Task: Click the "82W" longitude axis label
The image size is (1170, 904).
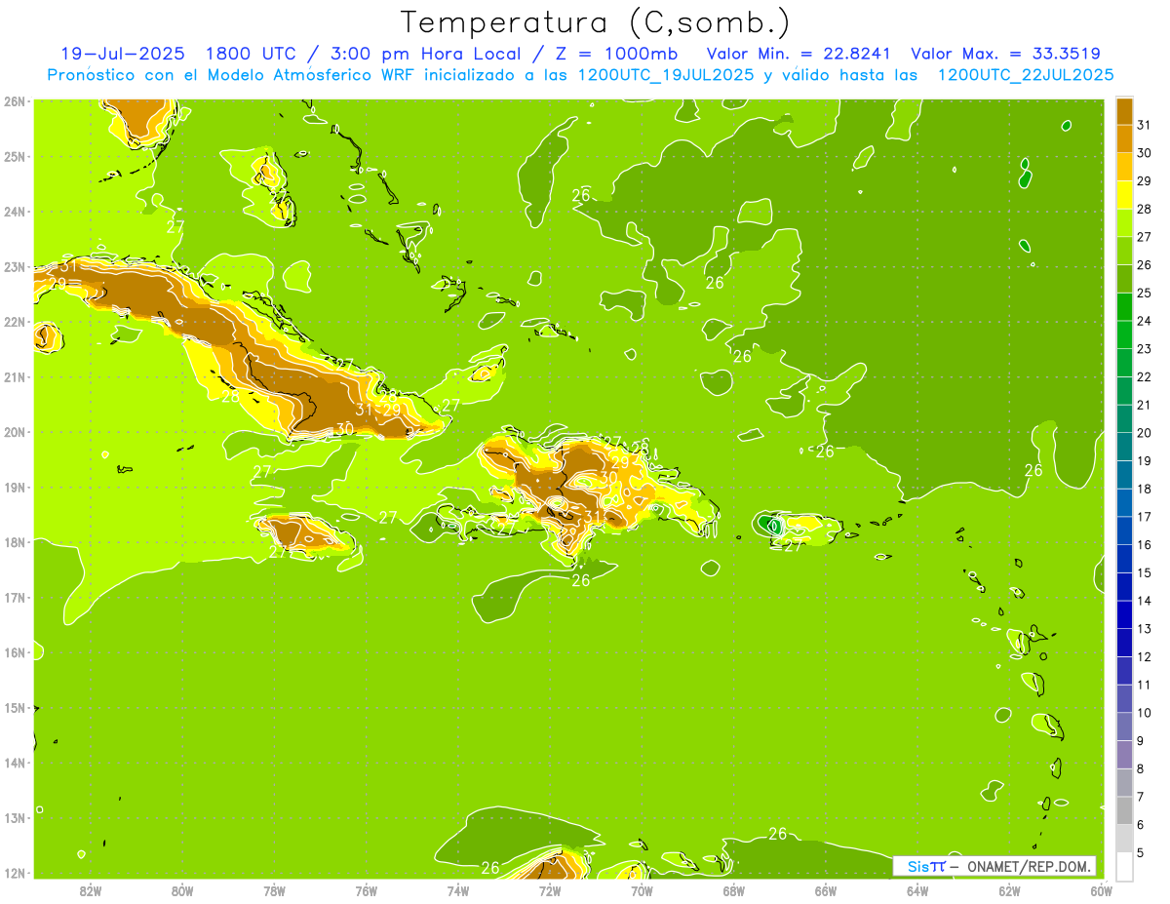Action: [x=91, y=889]
